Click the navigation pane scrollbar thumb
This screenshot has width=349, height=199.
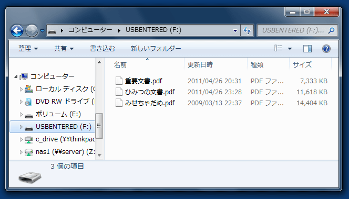(99, 126)
